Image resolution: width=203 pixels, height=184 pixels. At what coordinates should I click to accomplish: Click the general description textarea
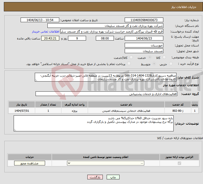[x=106, y=77]
